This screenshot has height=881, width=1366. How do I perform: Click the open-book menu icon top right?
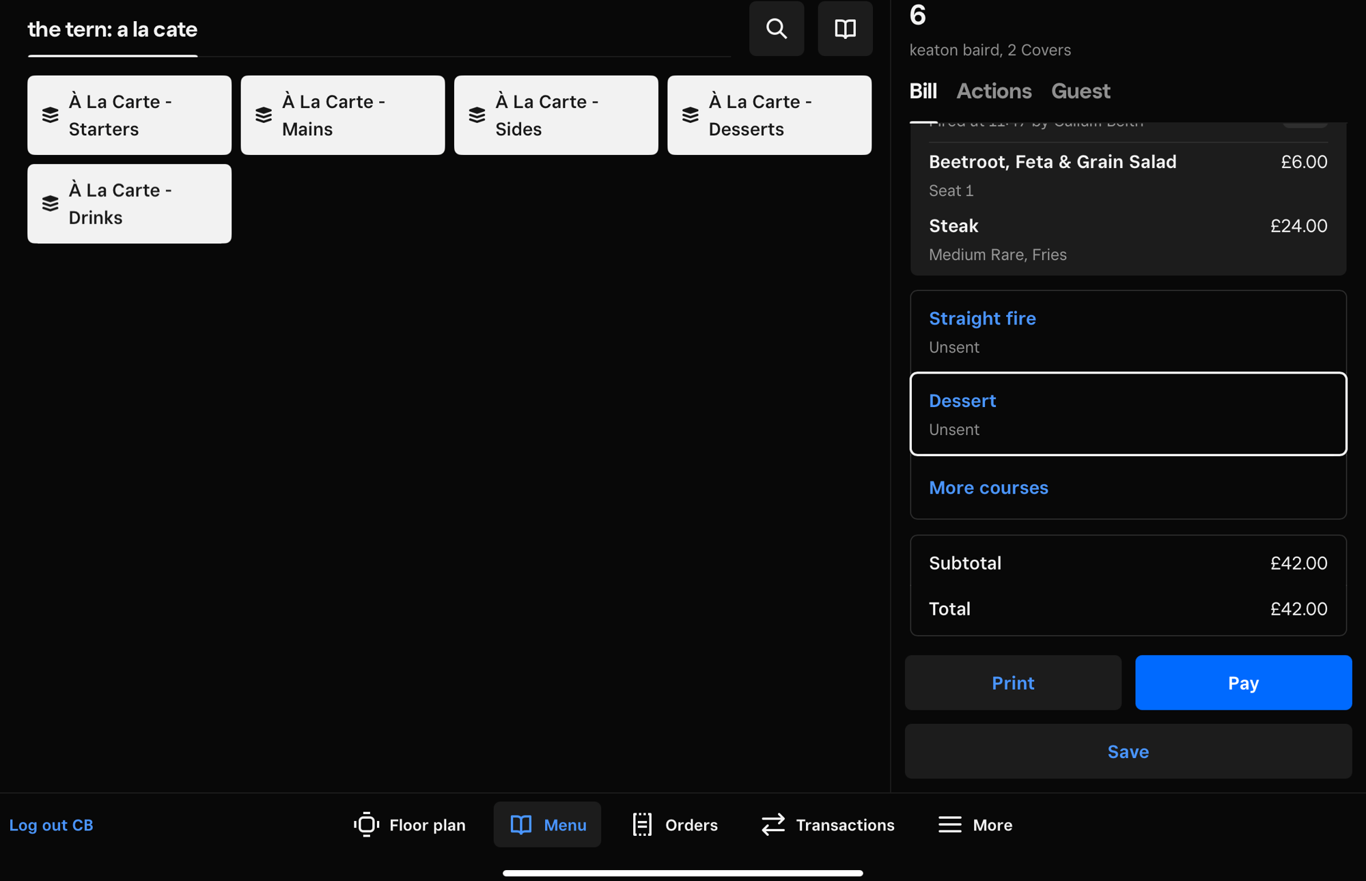[844, 29]
